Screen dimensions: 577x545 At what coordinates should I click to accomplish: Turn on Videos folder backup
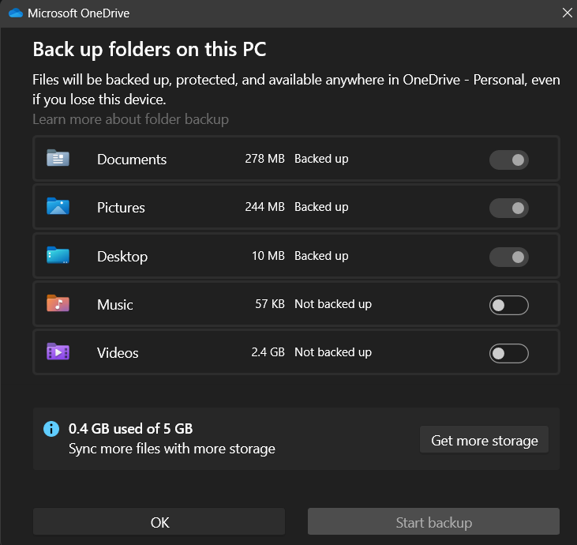pos(509,353)
